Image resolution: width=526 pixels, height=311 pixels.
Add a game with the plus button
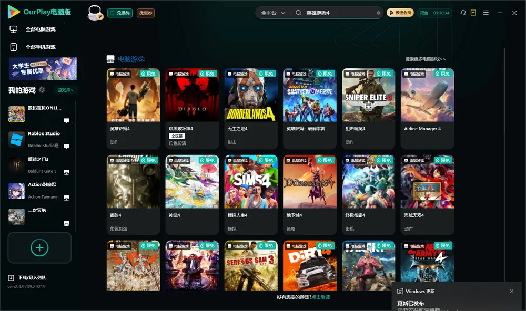point(39,247)
